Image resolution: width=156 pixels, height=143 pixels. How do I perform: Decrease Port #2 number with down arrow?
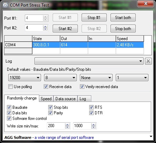click(x=45, y=29)
